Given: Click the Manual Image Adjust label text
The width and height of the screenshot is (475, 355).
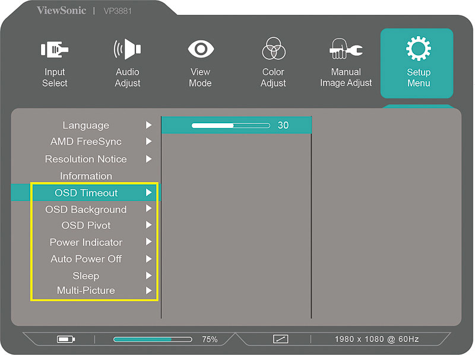Looking at the screenshot, I should (346, 78).
